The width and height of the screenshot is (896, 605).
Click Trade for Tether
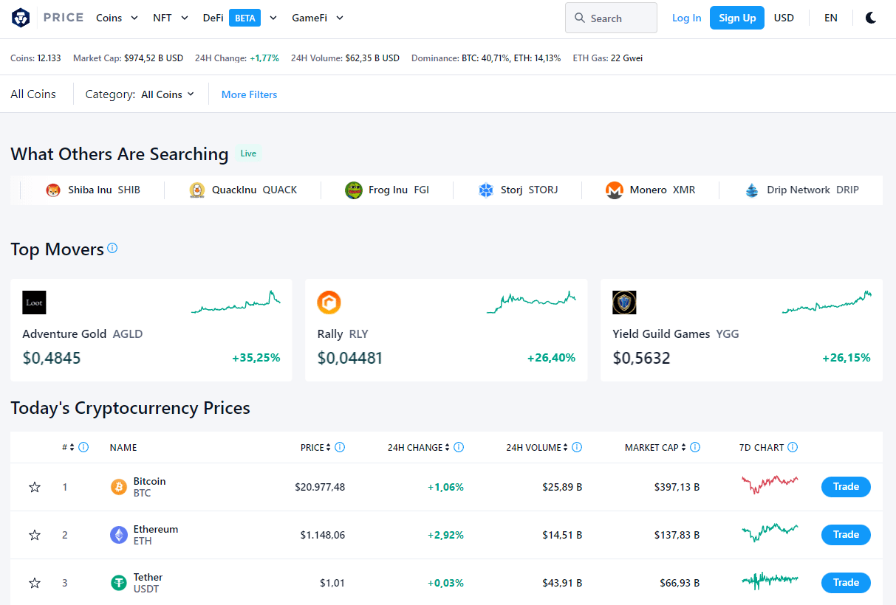pos(846,583)
